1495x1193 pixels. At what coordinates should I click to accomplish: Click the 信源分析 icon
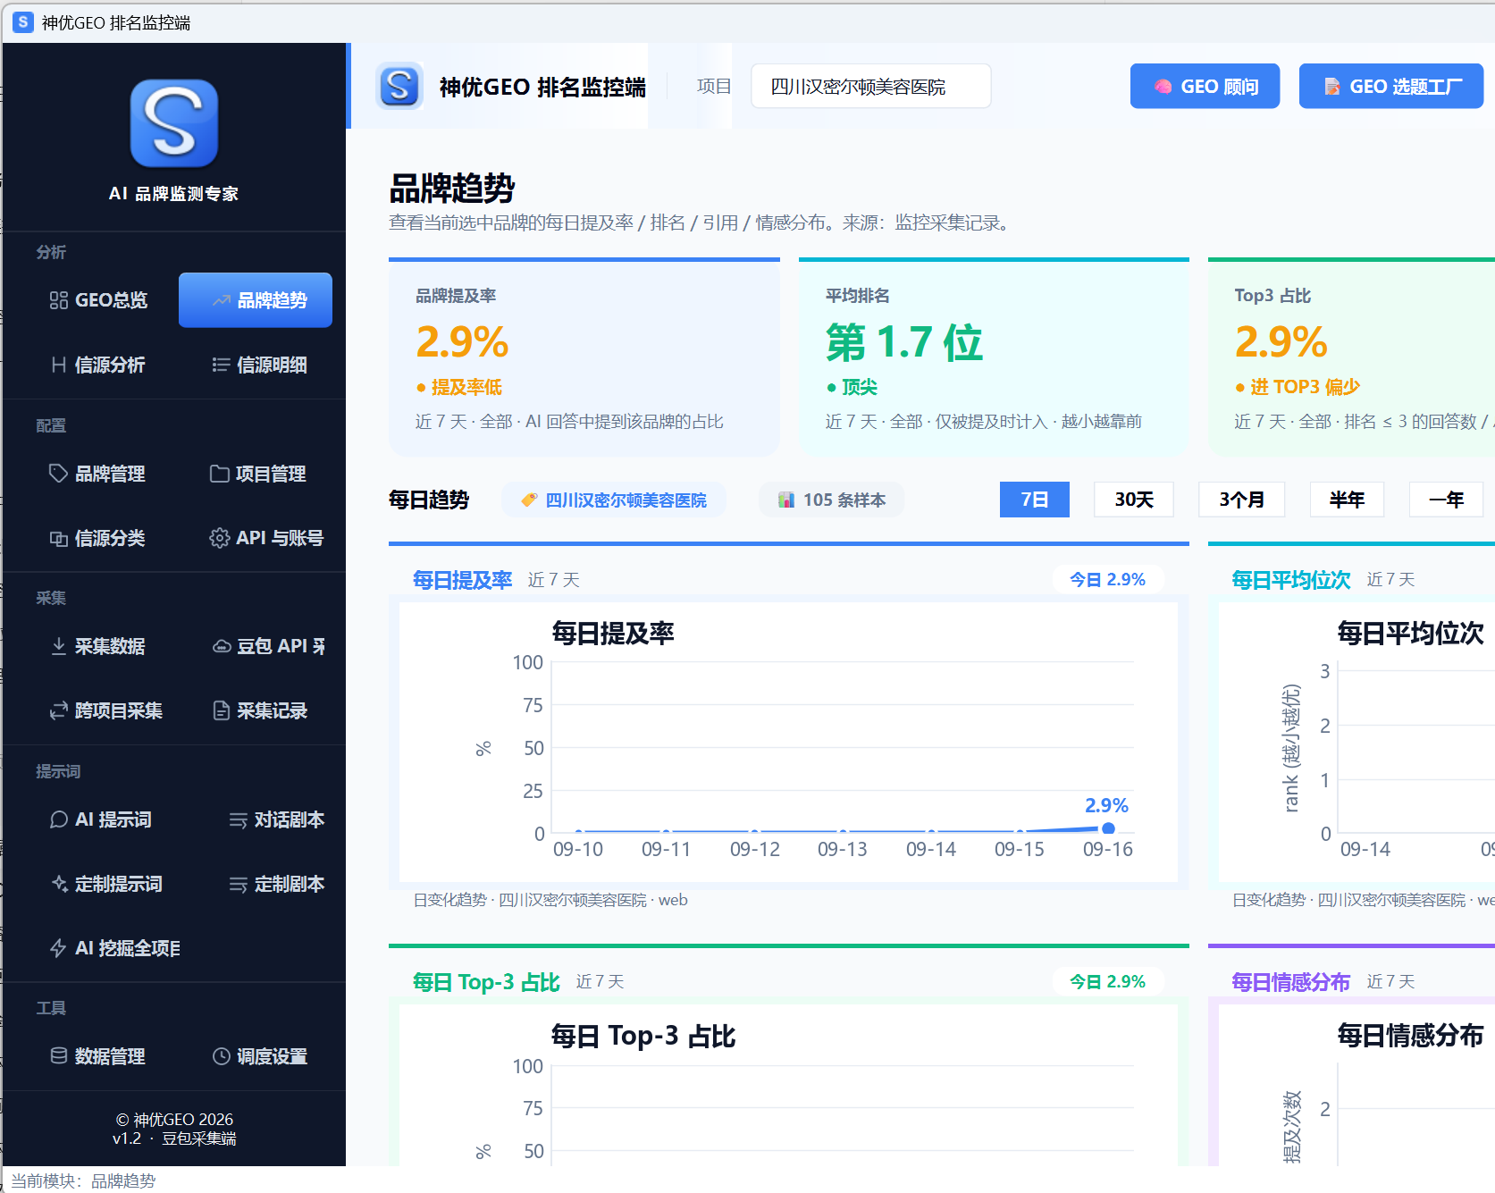pos(59,365)
